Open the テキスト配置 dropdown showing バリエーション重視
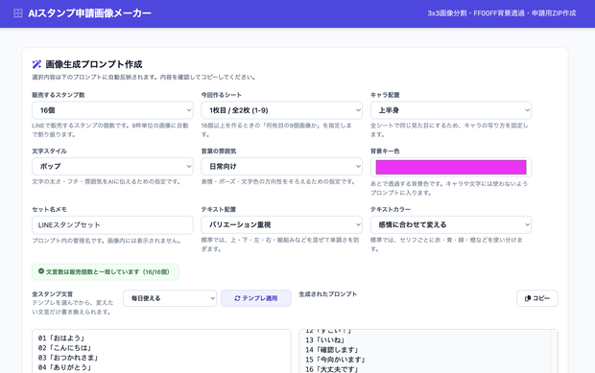Viewport: 595px width, 373px height. coord(281,224)
